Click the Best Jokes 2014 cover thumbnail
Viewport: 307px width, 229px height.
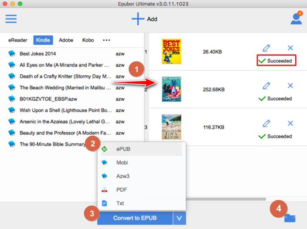[172, 51]
